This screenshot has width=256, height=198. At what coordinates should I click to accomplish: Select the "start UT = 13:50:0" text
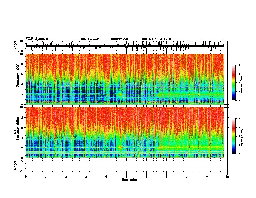[x=156, y=39]
